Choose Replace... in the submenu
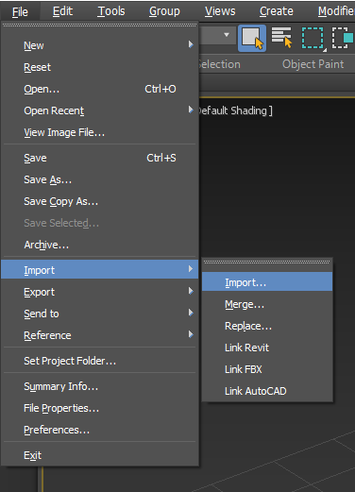 pyautogui.click(x=267, y=326)
